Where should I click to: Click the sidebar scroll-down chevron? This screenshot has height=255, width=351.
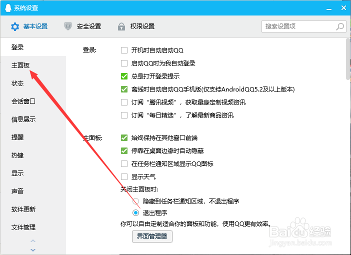pyautogui.click(x=33, y=250)
